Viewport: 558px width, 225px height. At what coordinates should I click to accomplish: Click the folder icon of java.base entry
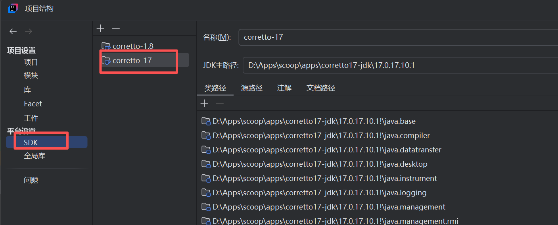pos(206,121)
